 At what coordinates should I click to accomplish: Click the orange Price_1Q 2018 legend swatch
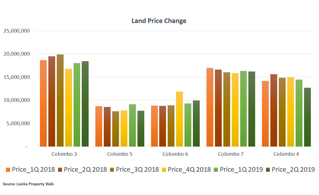(8, 170)
